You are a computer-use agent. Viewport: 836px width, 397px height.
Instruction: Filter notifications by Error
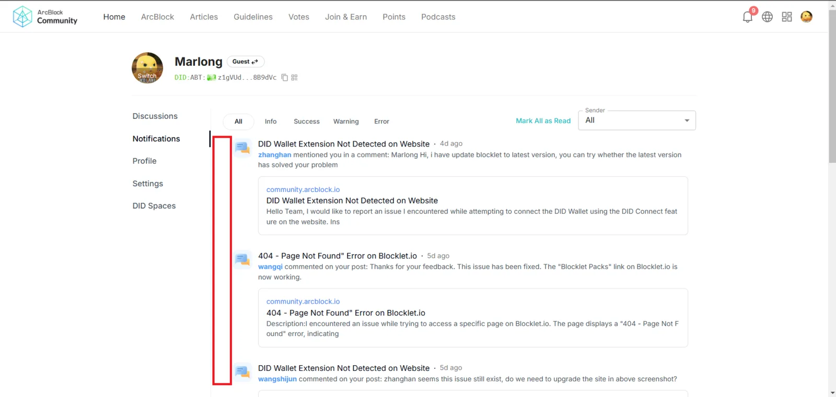[x=381, y=122]
